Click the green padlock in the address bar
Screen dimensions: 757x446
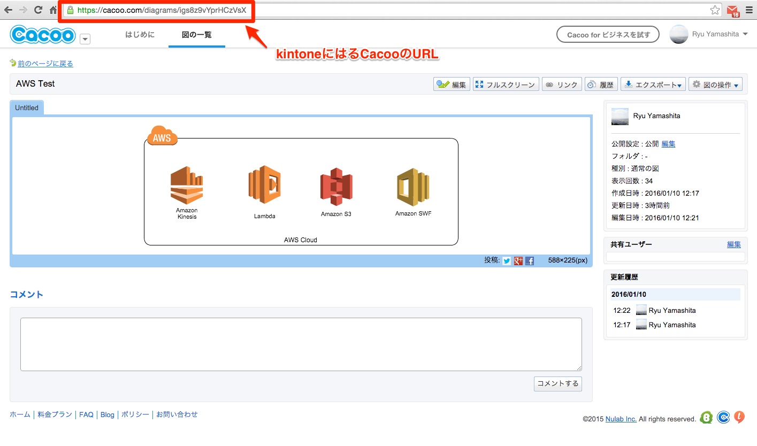(x=70, y=10)
